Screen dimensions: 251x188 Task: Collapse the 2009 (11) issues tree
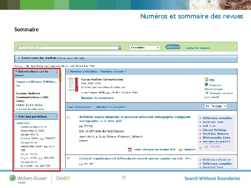pyautogui.click(x=17, y=123)
